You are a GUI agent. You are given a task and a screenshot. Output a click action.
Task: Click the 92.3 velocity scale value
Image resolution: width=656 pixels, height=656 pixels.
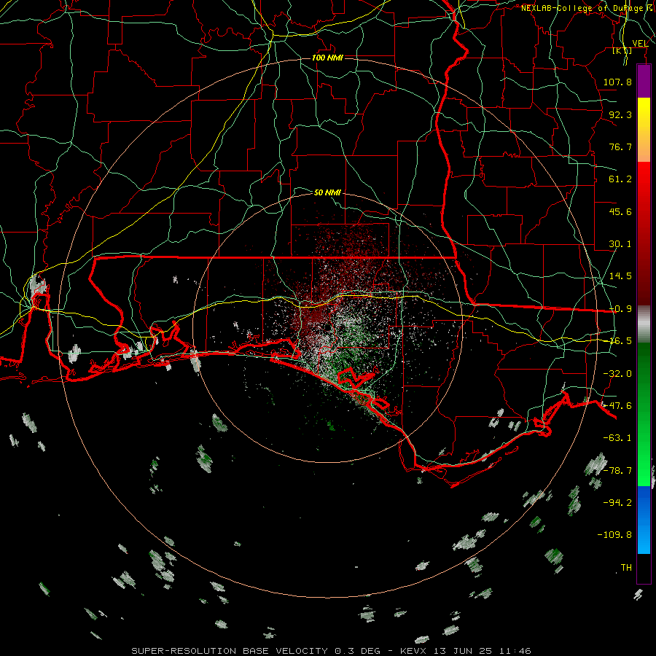click(x=620, y=114)
